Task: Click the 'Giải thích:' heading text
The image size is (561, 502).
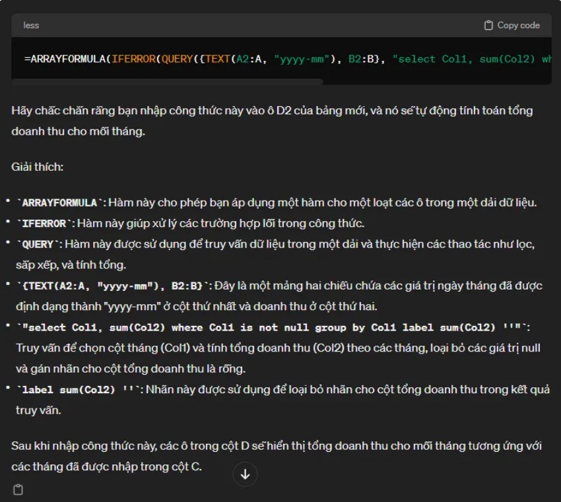Action: point(37,167)
